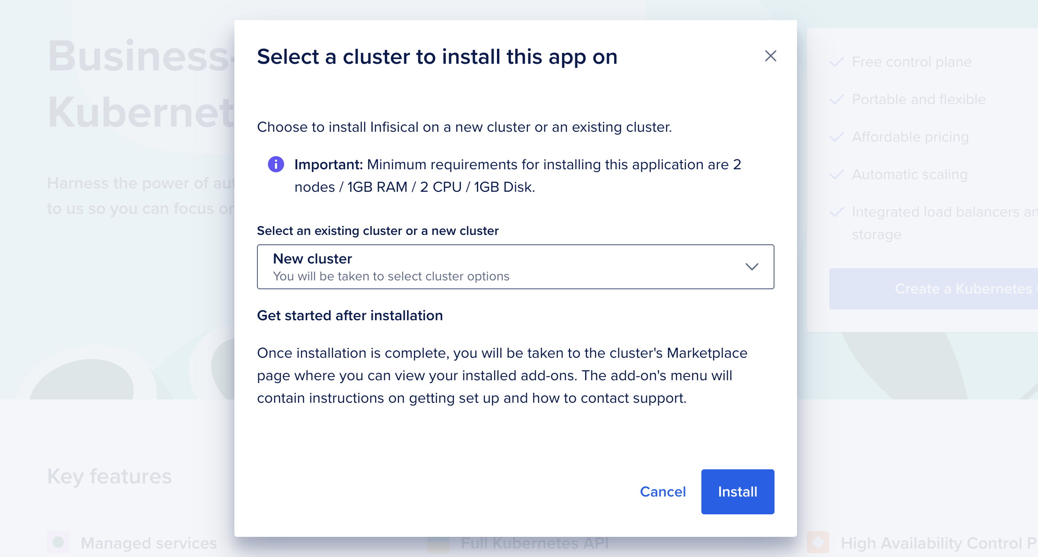Click the info icon beside the Important note

coord(275,165)
